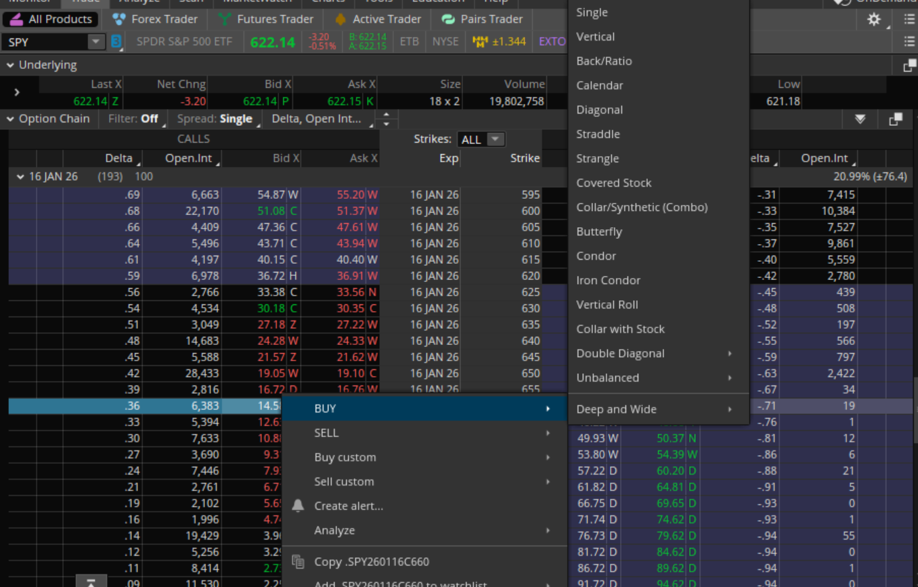Select Single from the BUY submenu
The image size is (918, 587).
click(658, 12)
